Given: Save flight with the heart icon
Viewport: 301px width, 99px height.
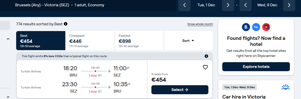Looking at the screenshot, I should point(205,67).
